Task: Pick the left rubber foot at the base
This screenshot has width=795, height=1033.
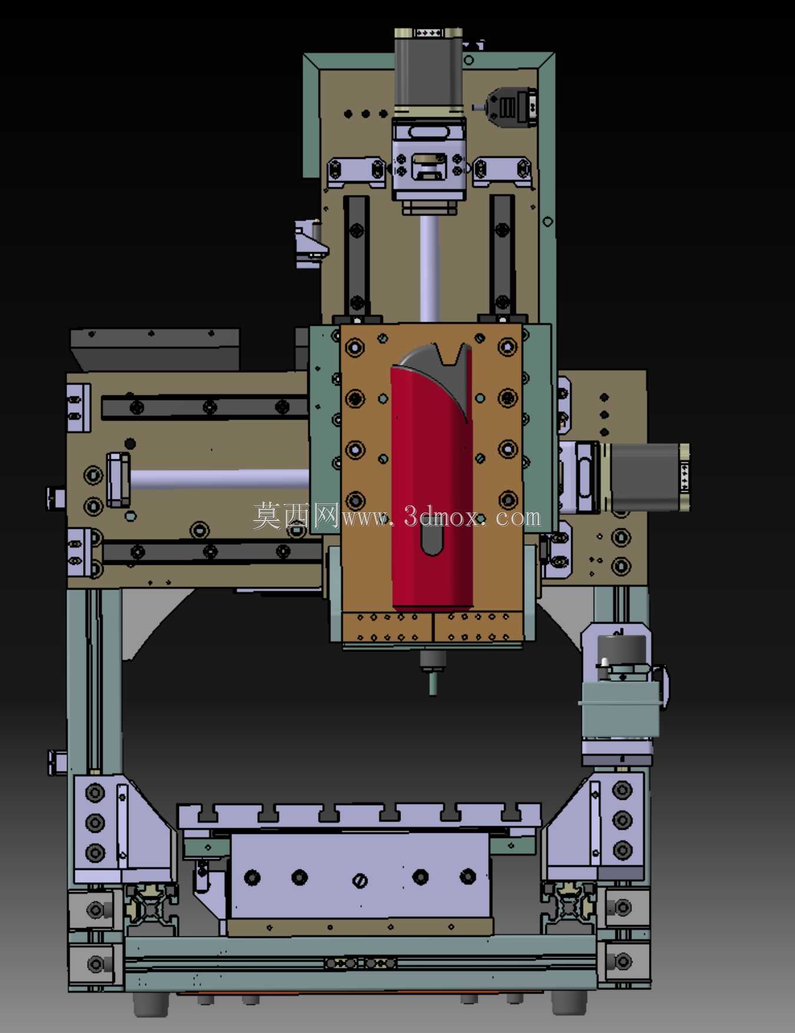Action: coord(151,1004)
